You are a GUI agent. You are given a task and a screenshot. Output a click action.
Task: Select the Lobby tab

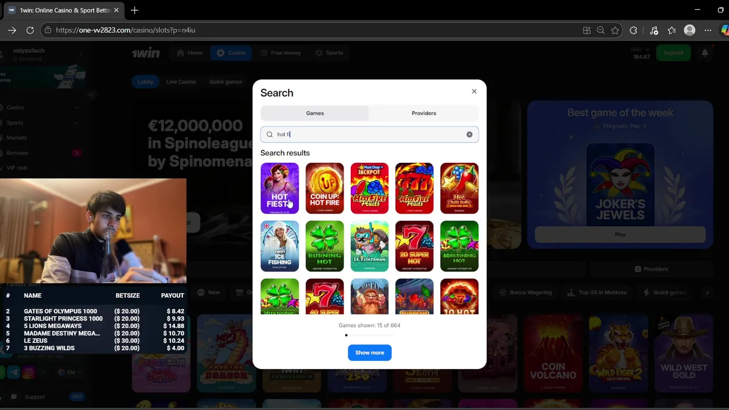point(145,81)
